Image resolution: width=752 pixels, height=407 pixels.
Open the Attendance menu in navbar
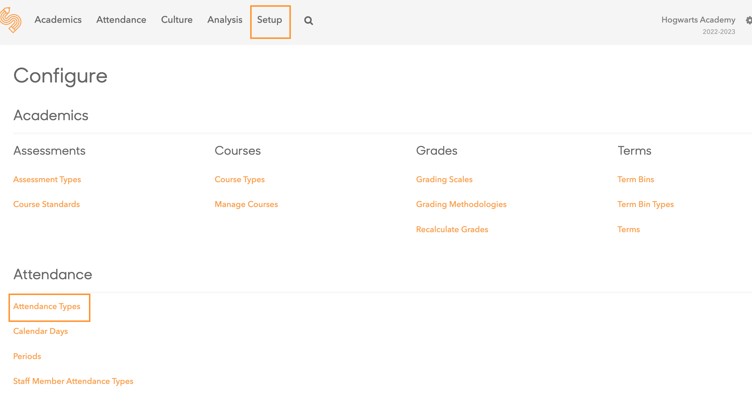coord(121,20)
